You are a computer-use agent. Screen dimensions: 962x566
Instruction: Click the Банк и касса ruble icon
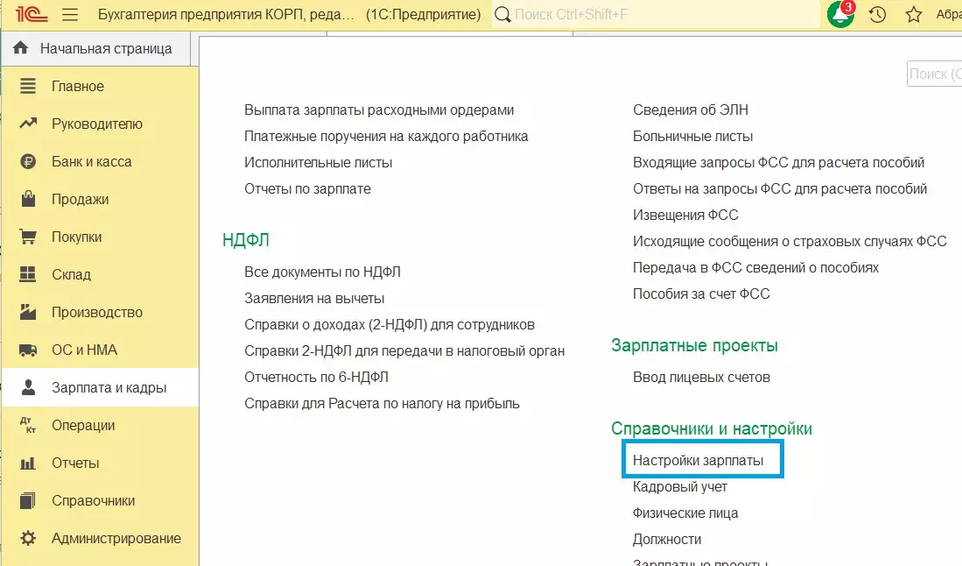point(28,161)
